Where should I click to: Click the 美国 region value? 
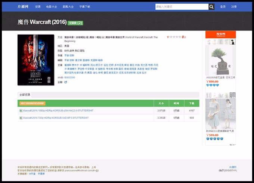[x=67, y=46]
